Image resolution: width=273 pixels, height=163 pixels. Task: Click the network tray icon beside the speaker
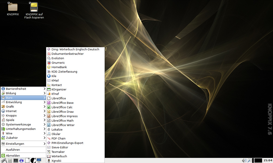pos(249,161)
